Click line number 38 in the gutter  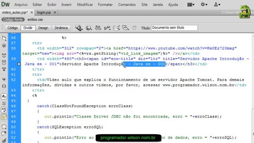[x=13, y=48]
